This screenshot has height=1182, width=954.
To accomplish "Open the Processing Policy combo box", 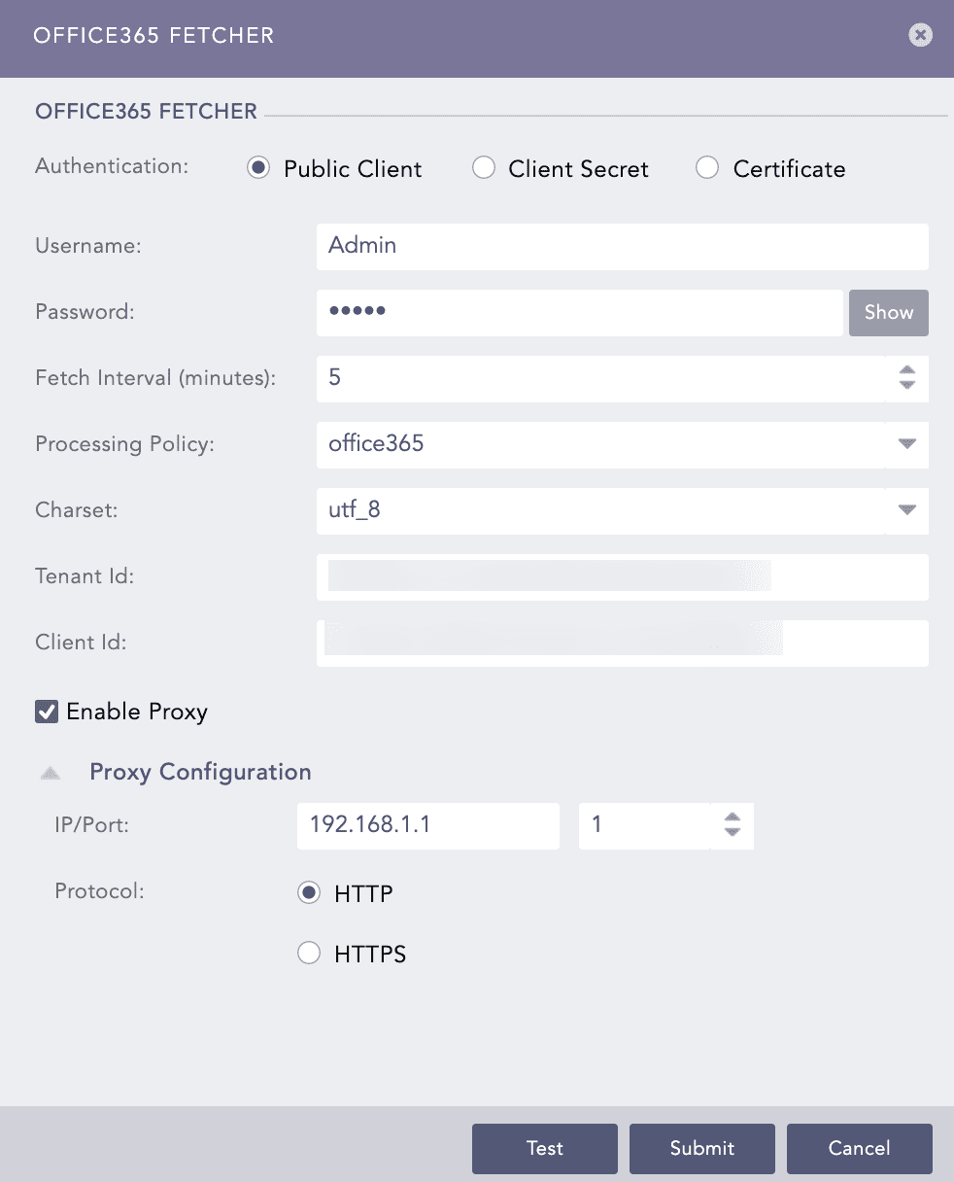I will click(622, 444).
